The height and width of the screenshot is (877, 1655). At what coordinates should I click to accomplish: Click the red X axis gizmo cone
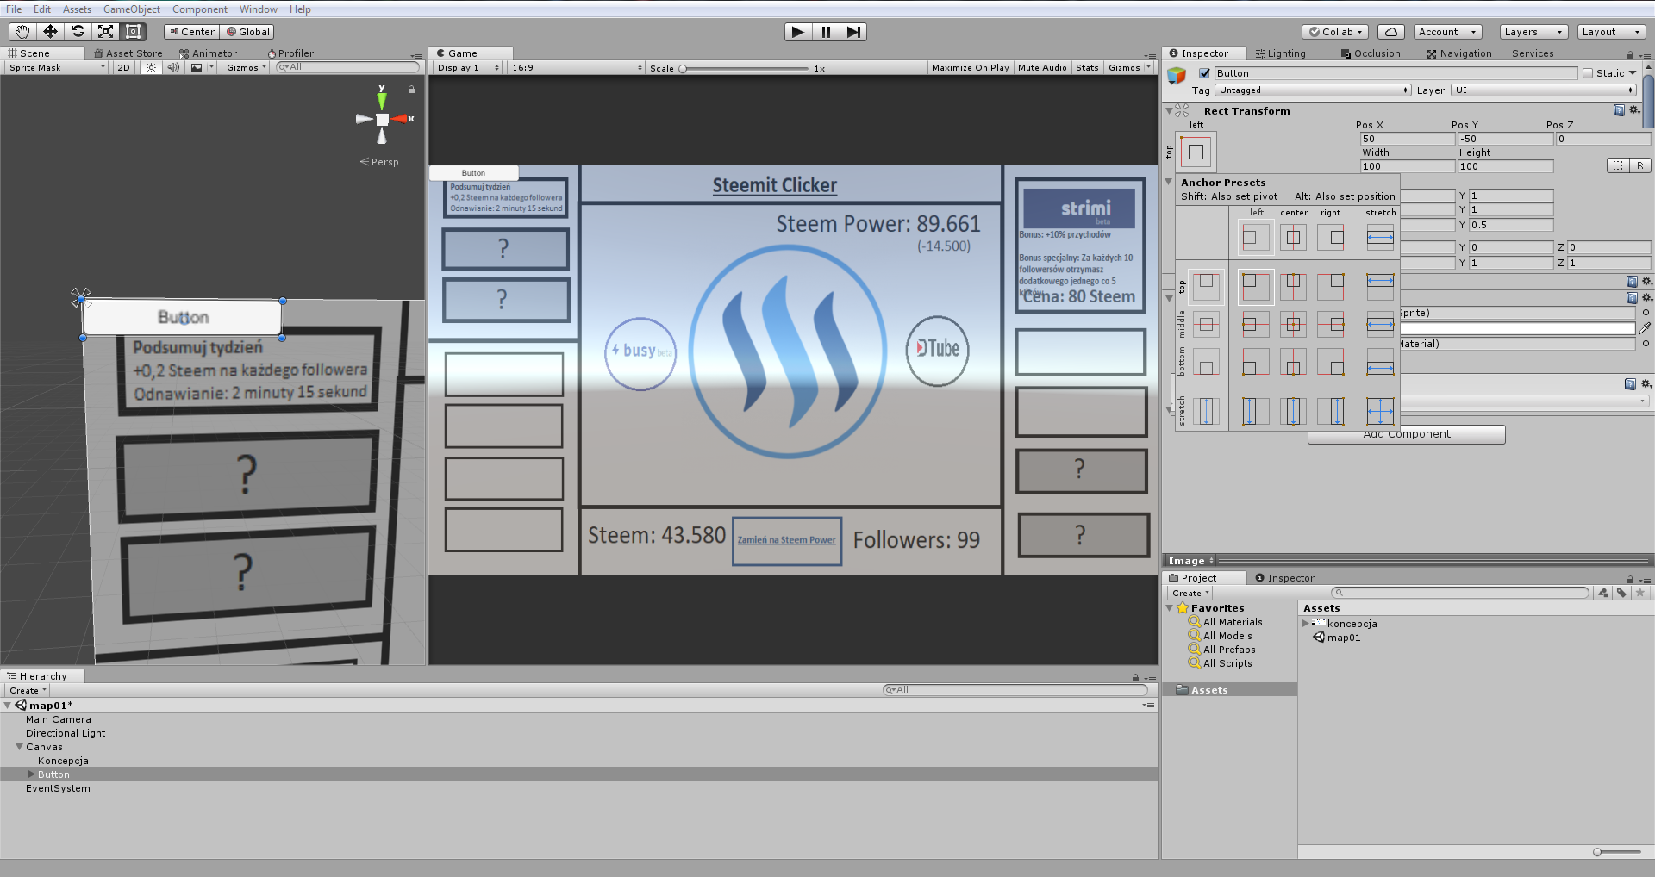(x=400, y=119)
